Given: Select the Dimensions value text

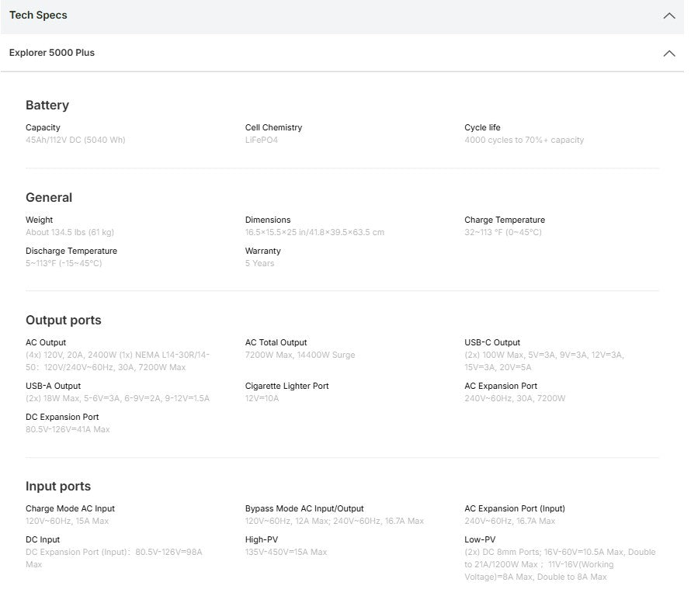Looking at the screenshot, I should pyautogui.click(x=314, y=233).
